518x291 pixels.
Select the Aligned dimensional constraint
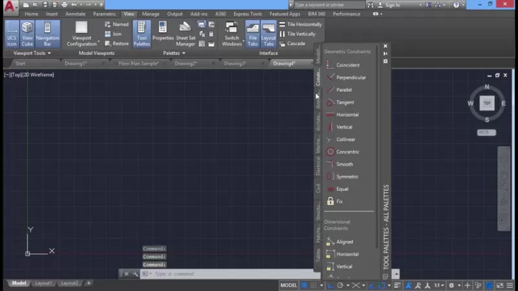pos(340,242)
